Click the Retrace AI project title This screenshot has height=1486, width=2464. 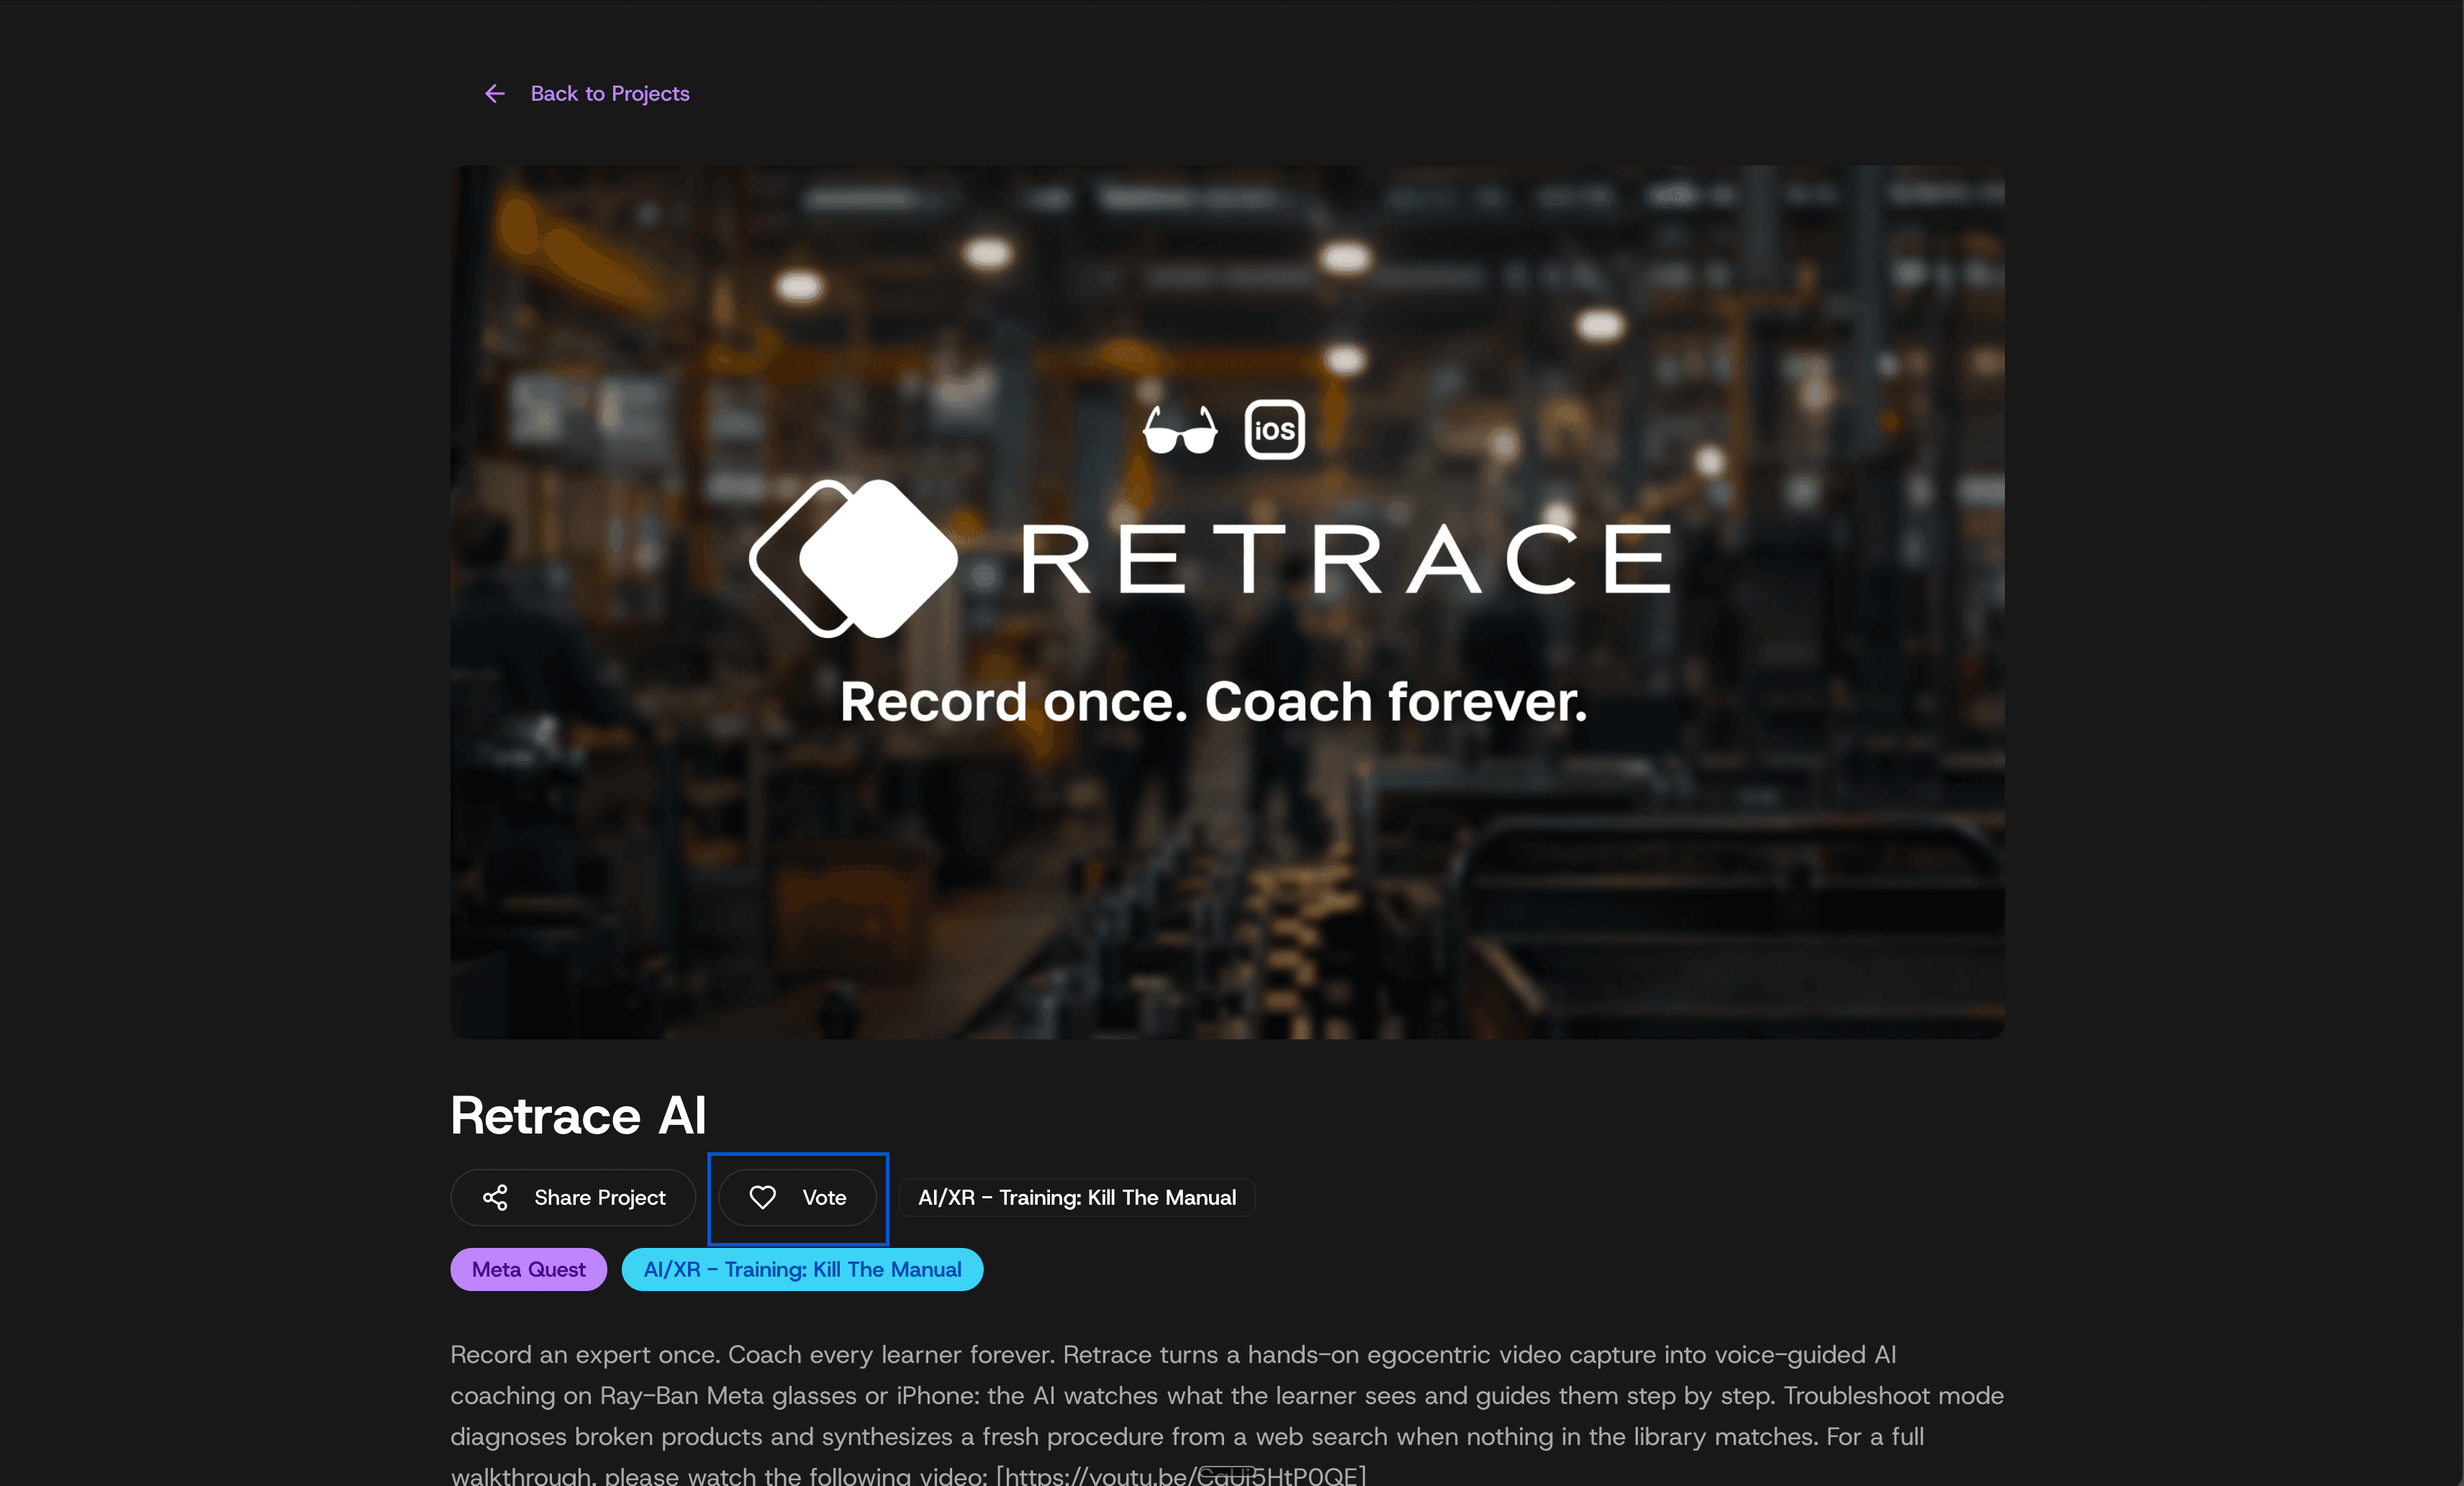[578, 1116]
